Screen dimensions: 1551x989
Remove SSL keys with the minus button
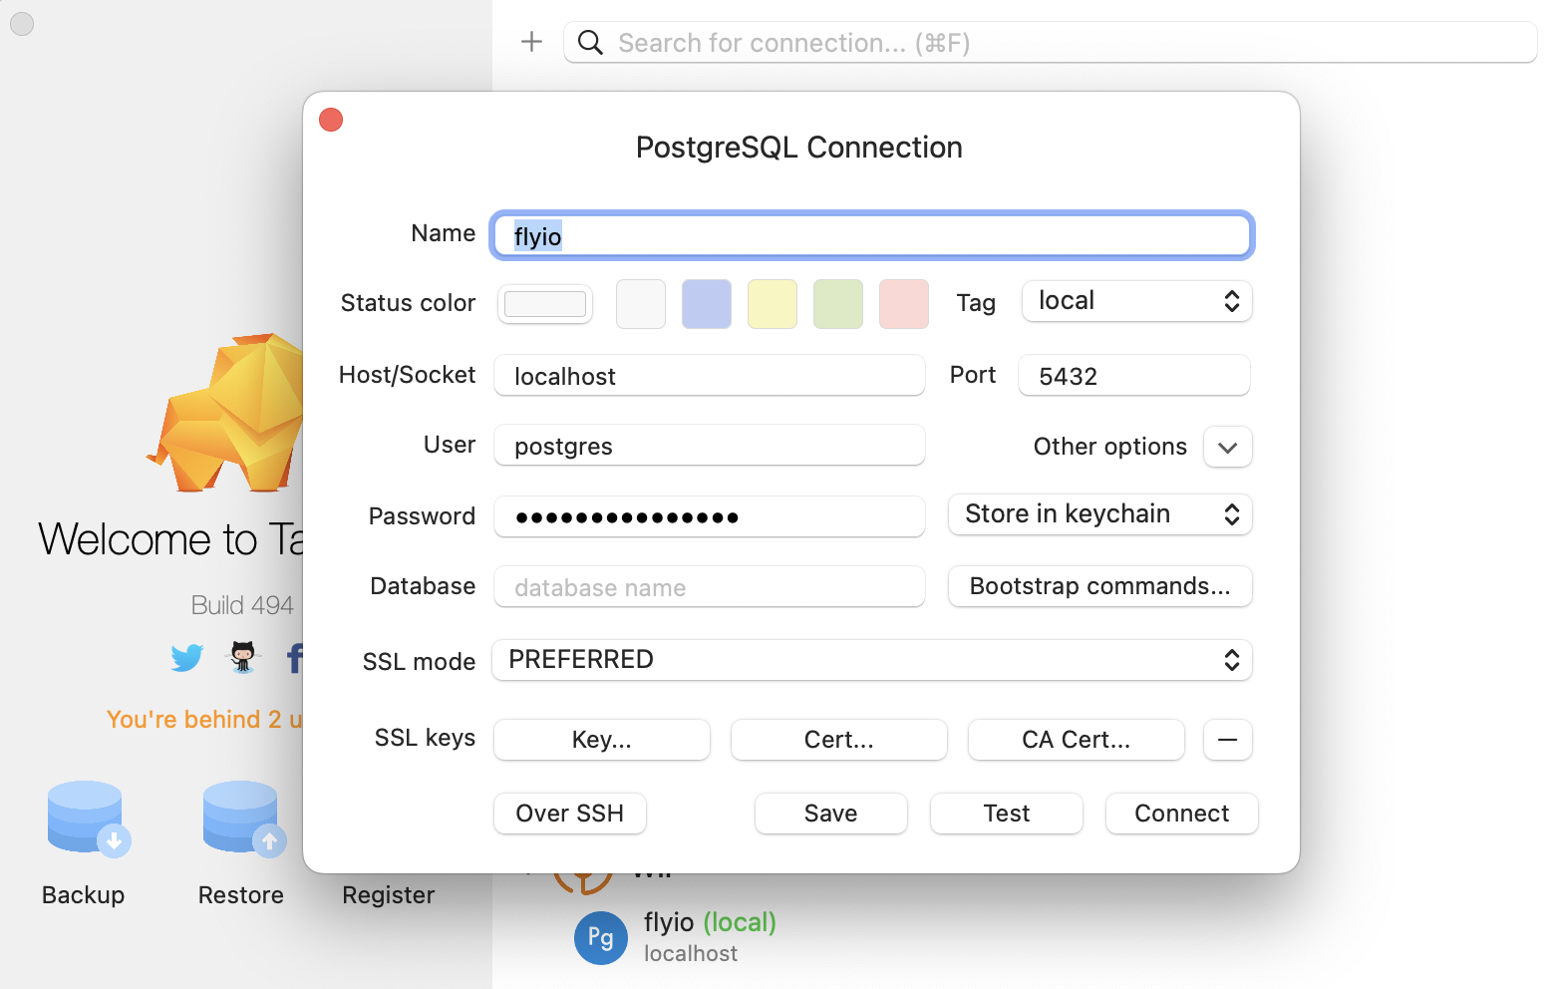pos(1228,740)
